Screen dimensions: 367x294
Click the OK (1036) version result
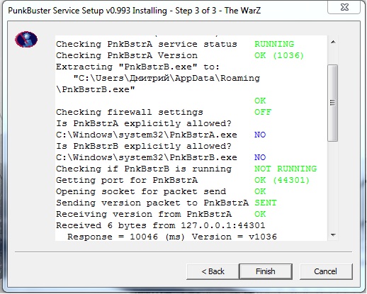279,55
